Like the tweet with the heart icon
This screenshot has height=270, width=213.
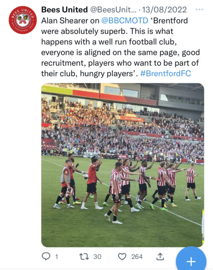click(x=122, y=256)
